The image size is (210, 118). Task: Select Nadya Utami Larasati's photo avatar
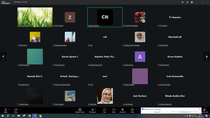(x=140, y=37)
